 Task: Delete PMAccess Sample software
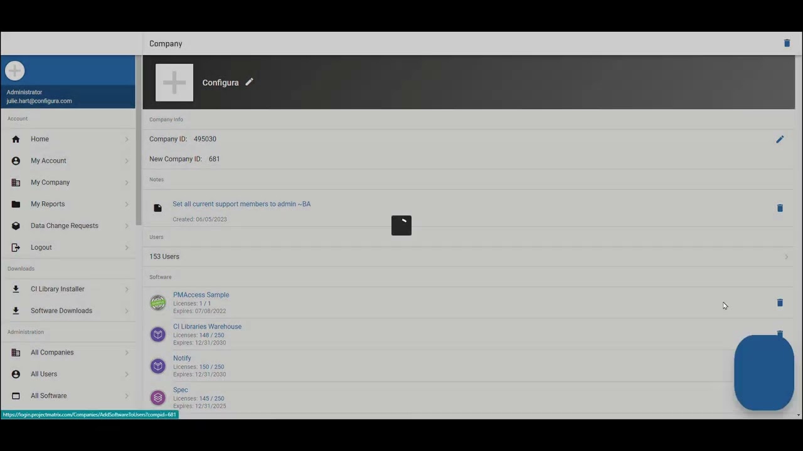pos(780,303)
